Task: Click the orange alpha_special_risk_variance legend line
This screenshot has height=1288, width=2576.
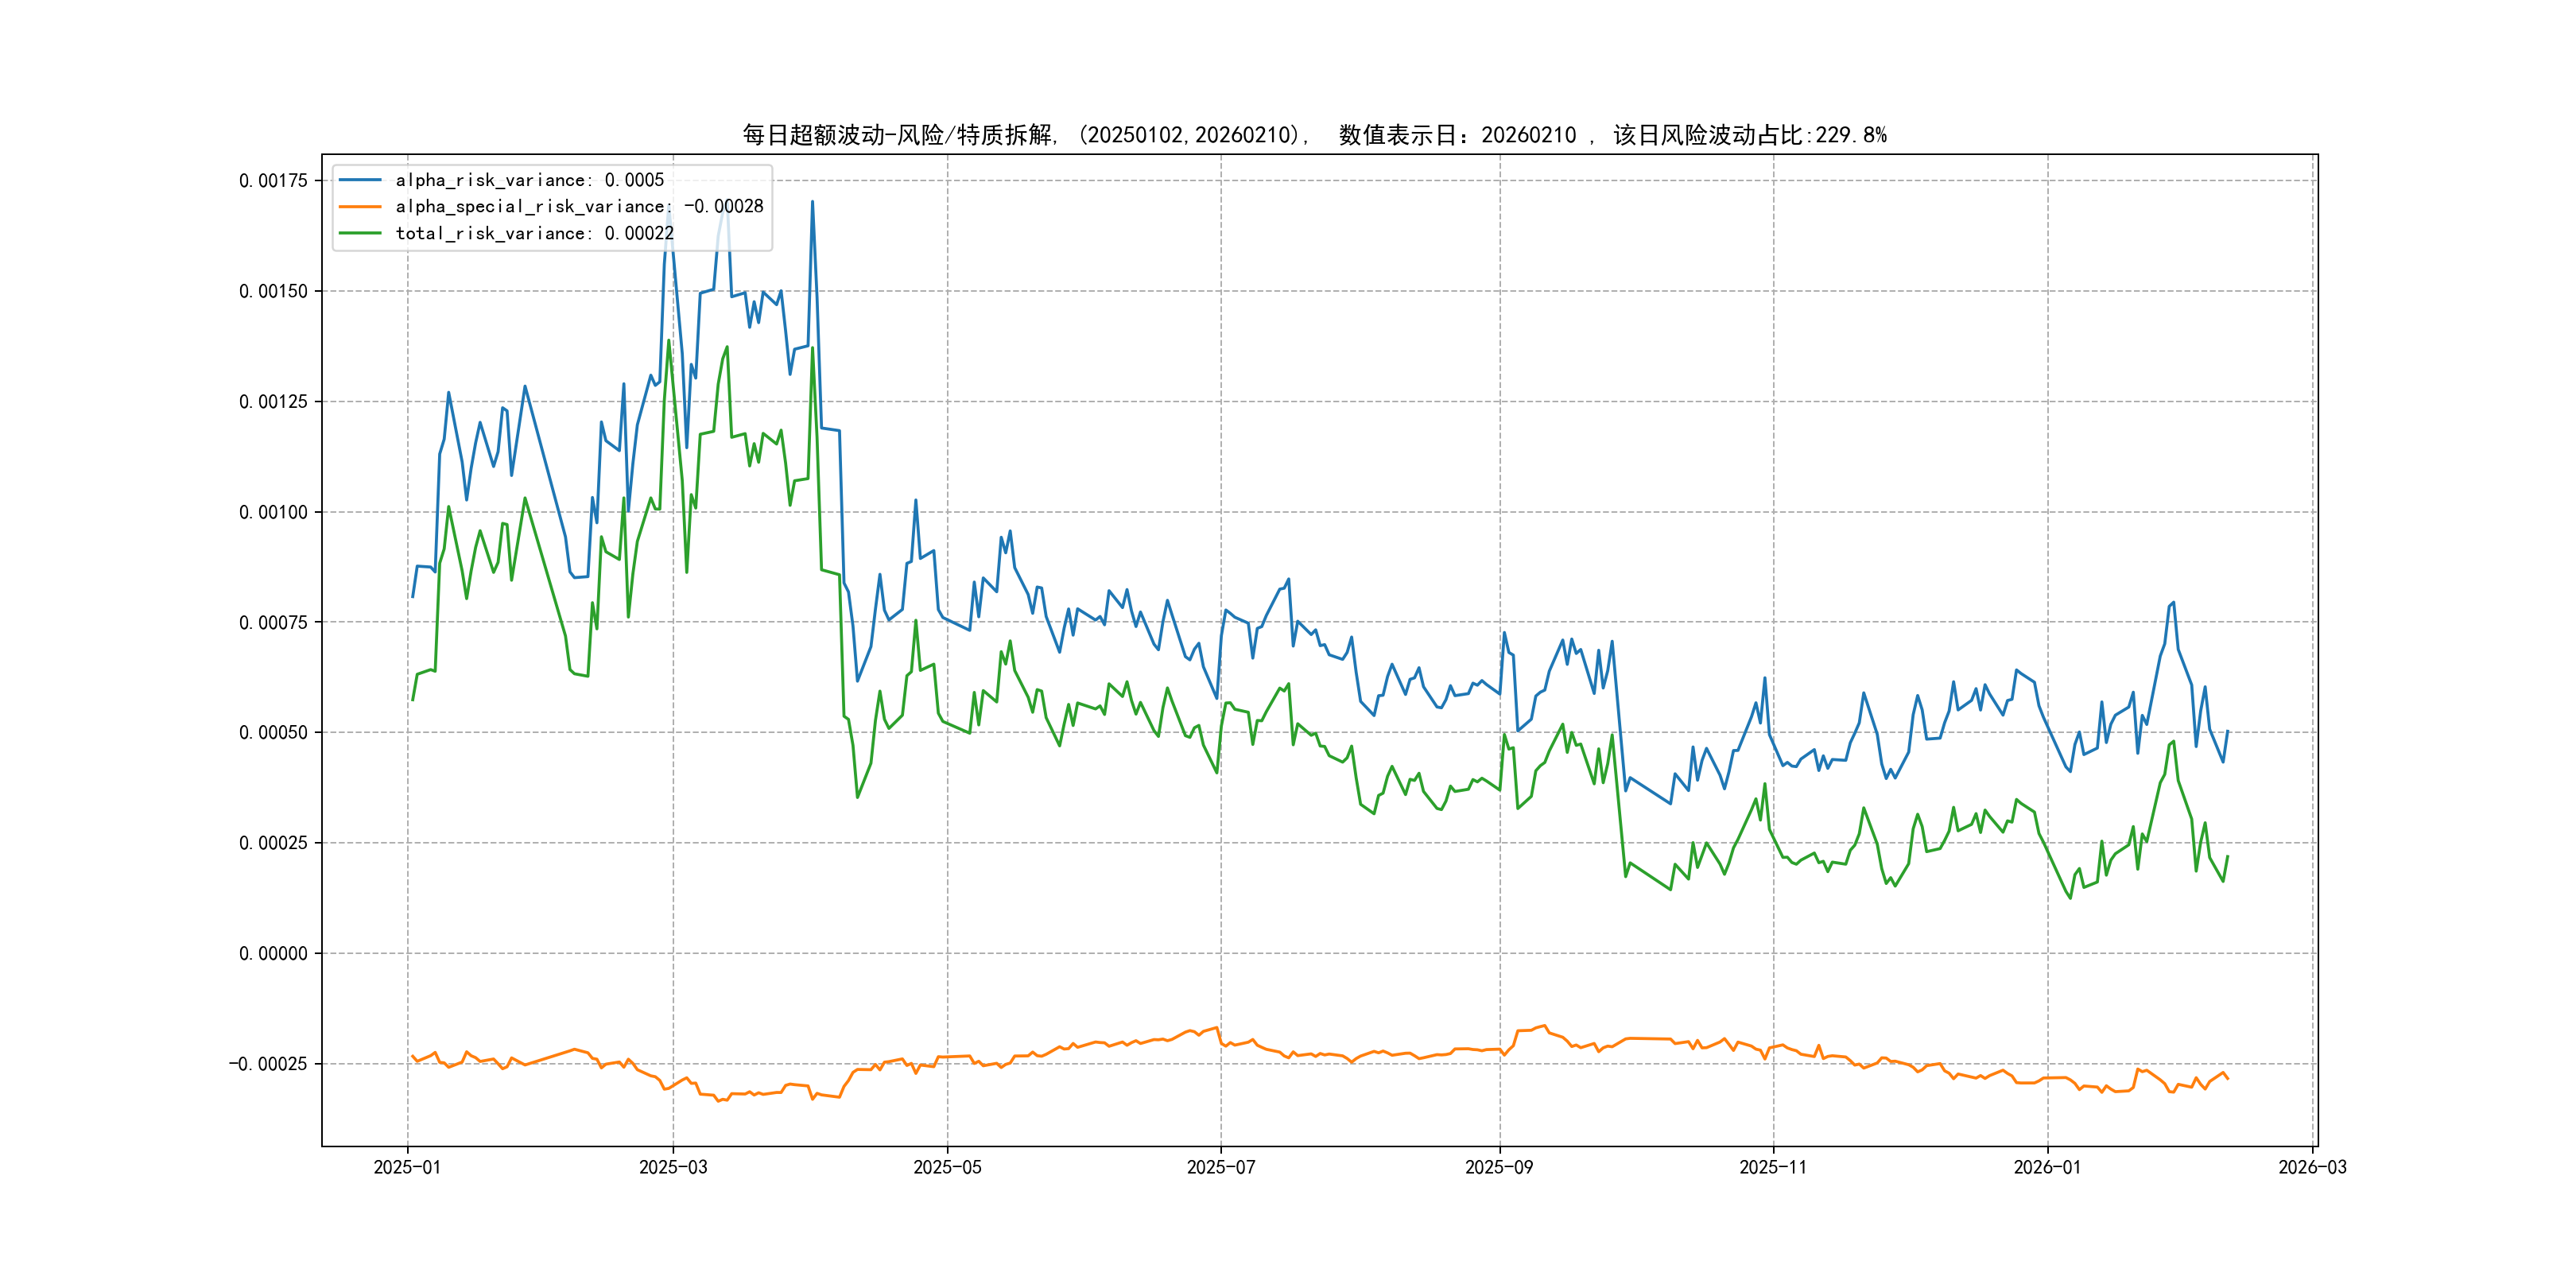Action: (360, 207)
